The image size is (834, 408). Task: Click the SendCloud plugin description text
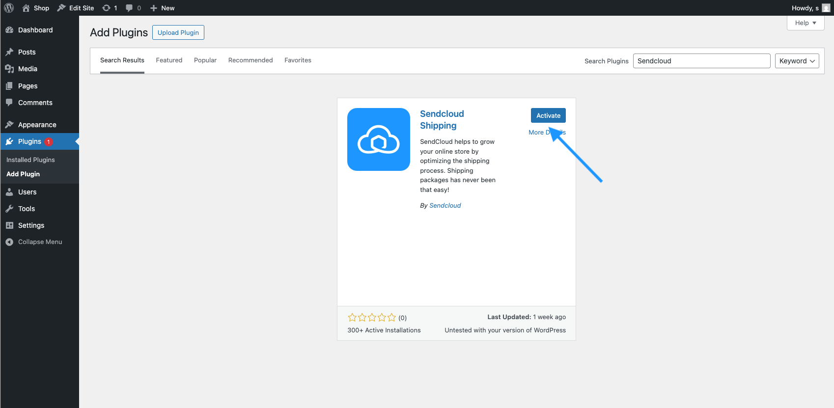[x=458, y=166]
